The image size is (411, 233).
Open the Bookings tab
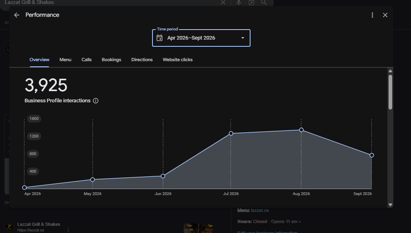click(x=111, y=60)
